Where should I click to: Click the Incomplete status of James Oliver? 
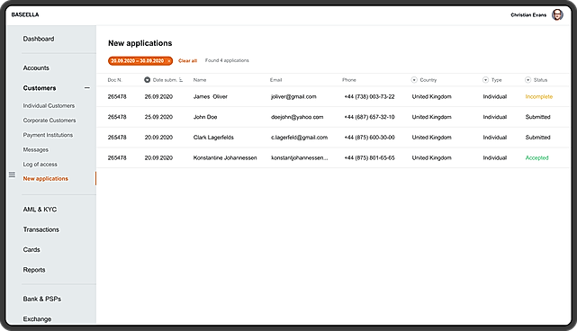coord(538,97)
